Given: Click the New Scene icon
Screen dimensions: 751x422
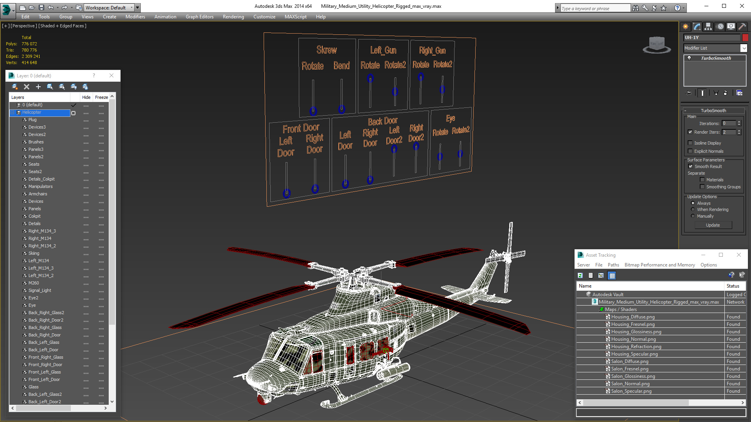Looking at the screenshot, I should tap(23, 7).
